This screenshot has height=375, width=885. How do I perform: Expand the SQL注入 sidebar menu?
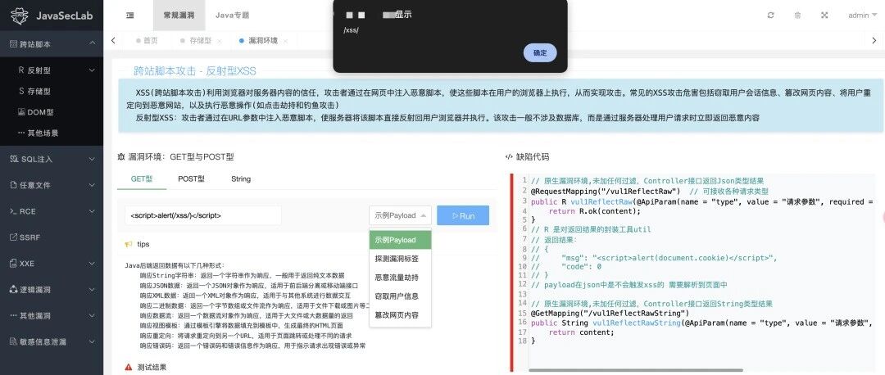[x=52, y=159]
